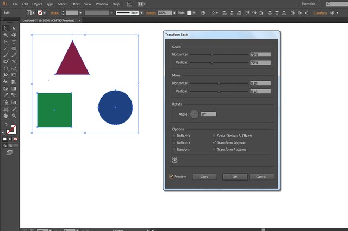This screenshot has height=231, width=348.
Task: Click the Recolor Artwork wheel icon
Action: click(203, 13)
